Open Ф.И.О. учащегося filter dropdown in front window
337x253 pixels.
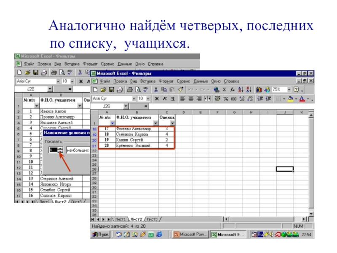click(x=155, y=123)
